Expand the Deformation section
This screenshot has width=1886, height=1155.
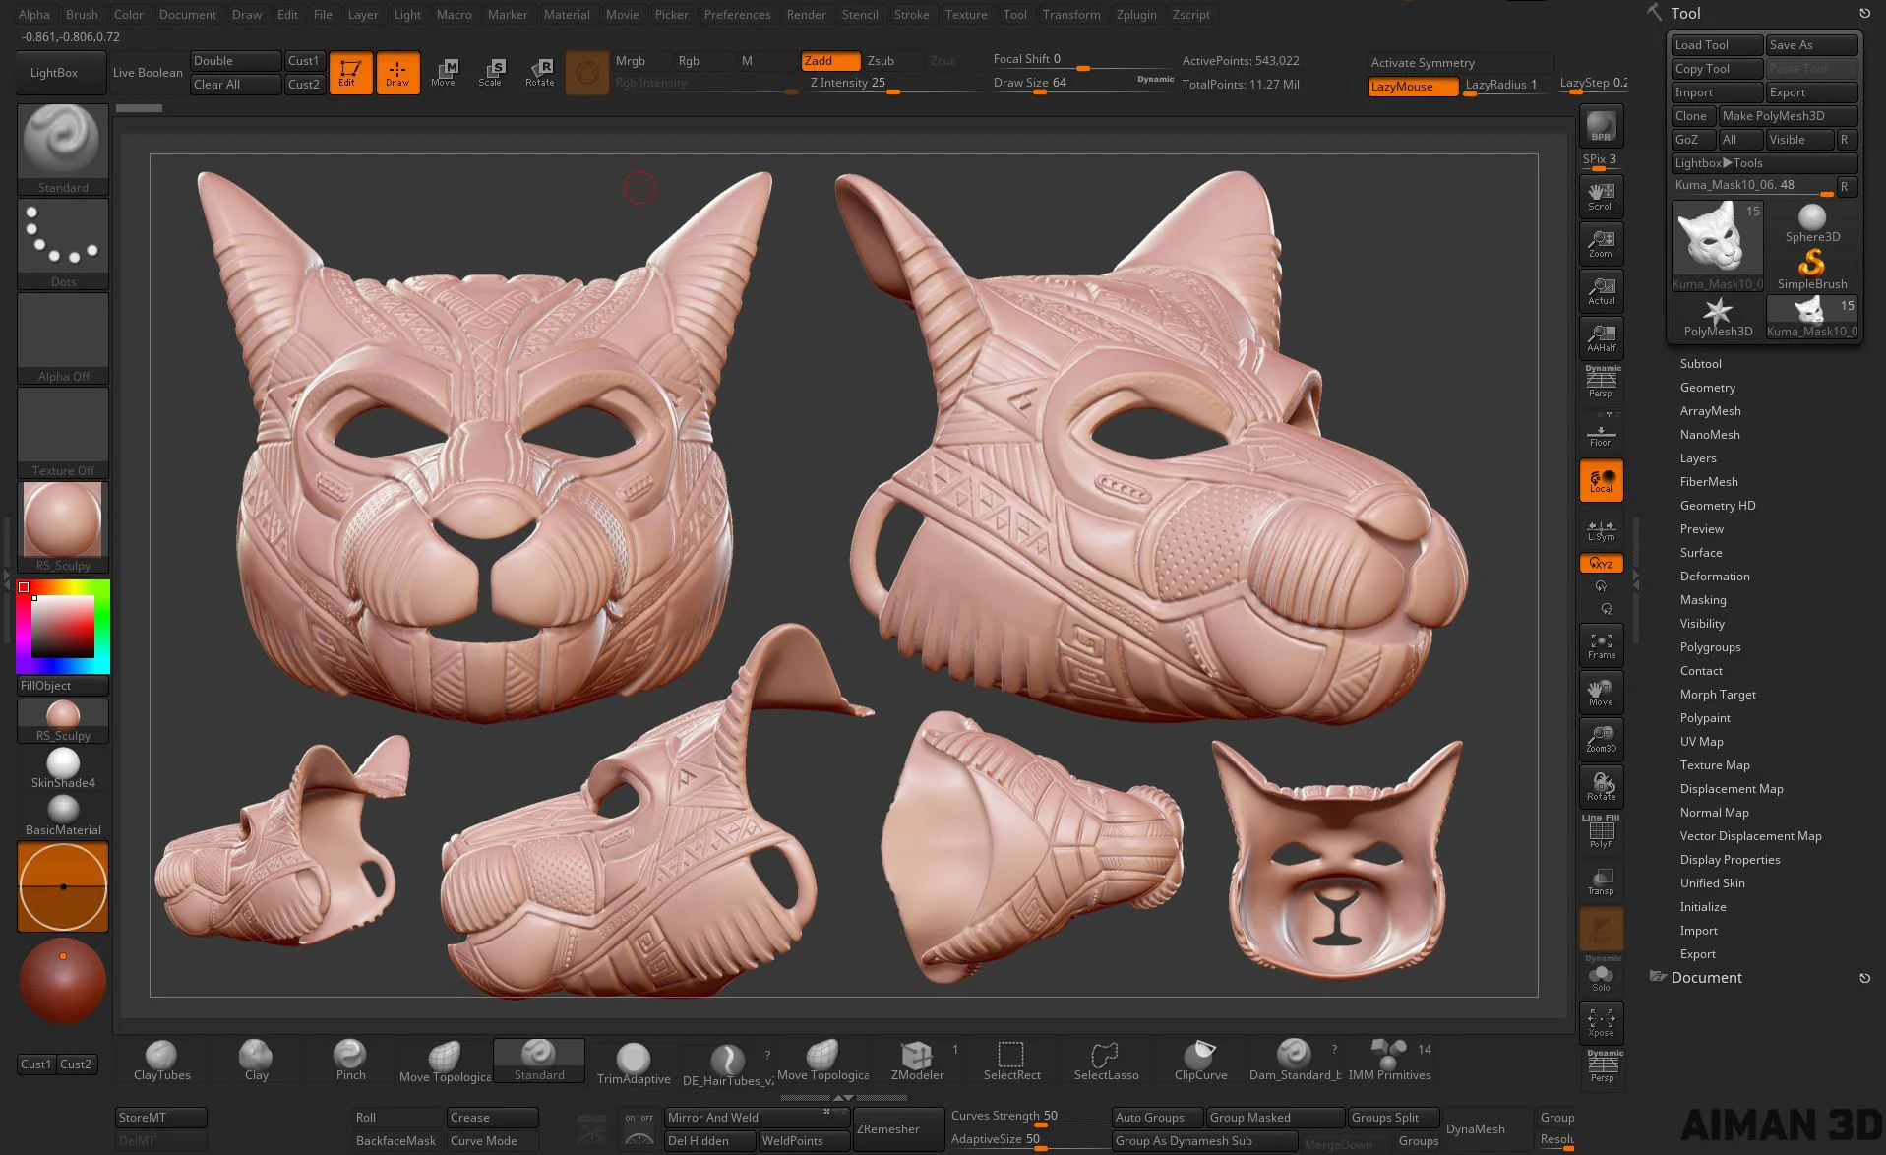(x=1714, y=577)
